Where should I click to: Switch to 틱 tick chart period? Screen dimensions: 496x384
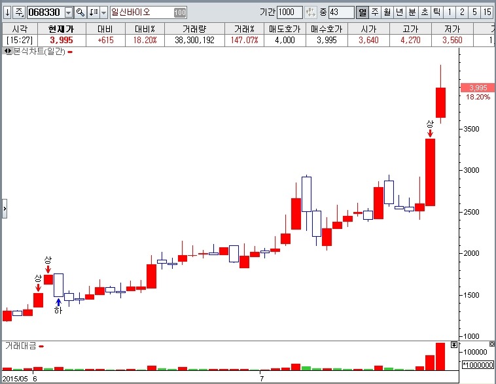[437, 12]
